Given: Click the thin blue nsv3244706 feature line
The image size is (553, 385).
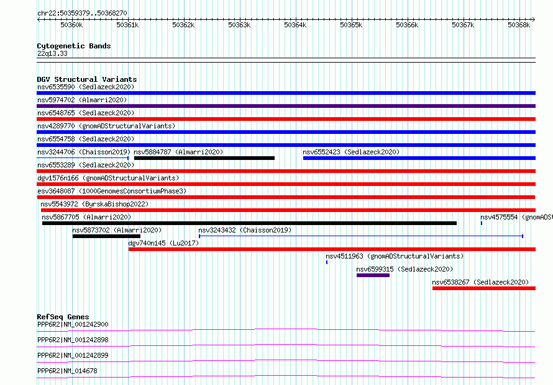Looking at the screenshot, I should coord(83,158).
